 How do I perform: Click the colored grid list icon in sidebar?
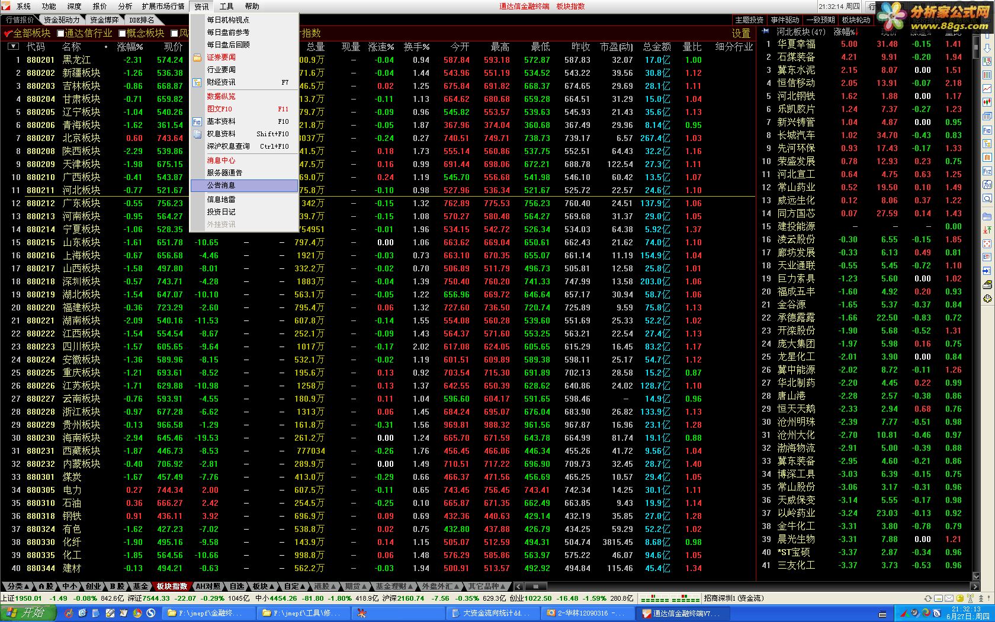coord(987,75)
